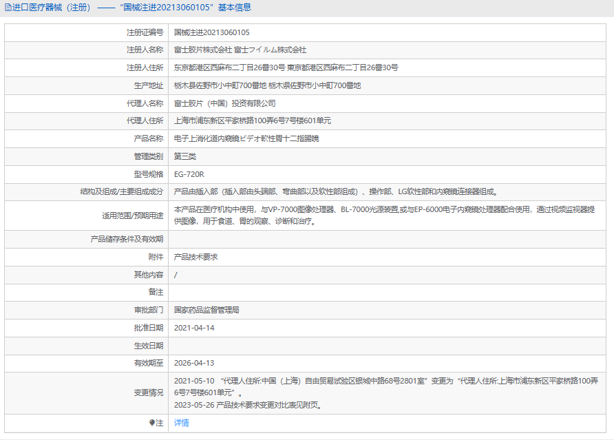
Task: Select production address 栃木县佐野市小中町700番地
Action: pos(267,85)
